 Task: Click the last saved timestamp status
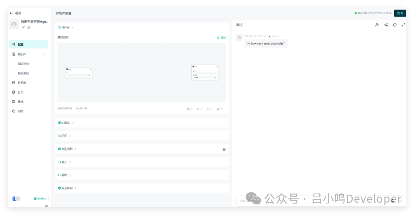pyautogui.click(x=373, y=13)
